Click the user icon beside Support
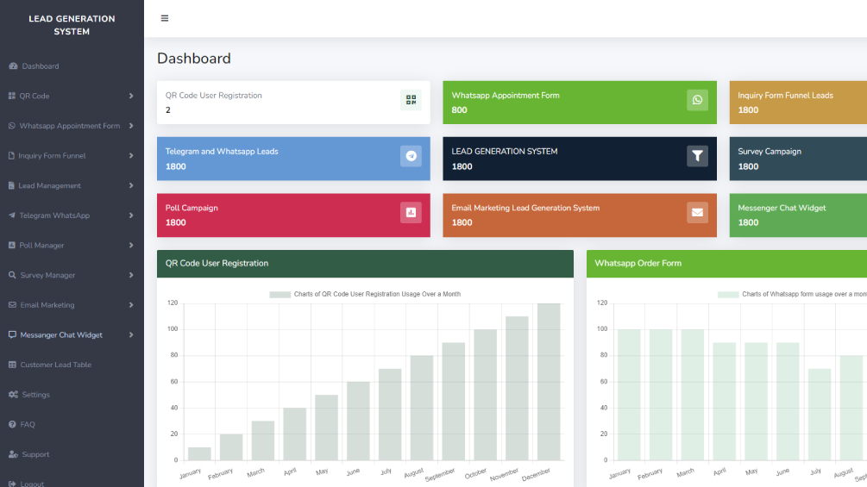Viewport: 867px width, 487px height. 13,454
